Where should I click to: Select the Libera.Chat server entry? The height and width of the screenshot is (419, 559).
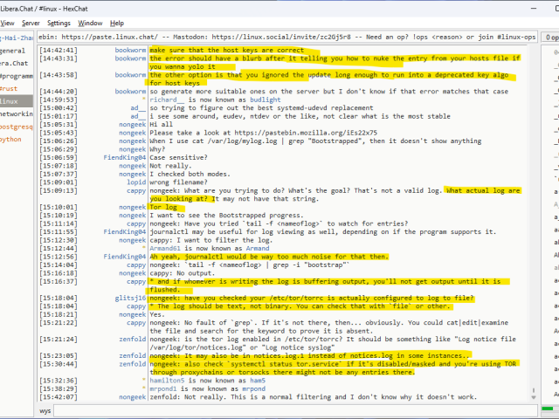14,65
